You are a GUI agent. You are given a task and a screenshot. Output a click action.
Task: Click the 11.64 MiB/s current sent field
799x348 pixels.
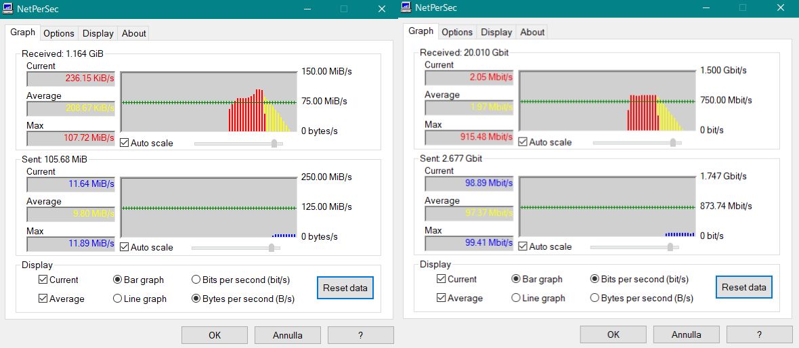pyautogui.click(x=71, y=184)
